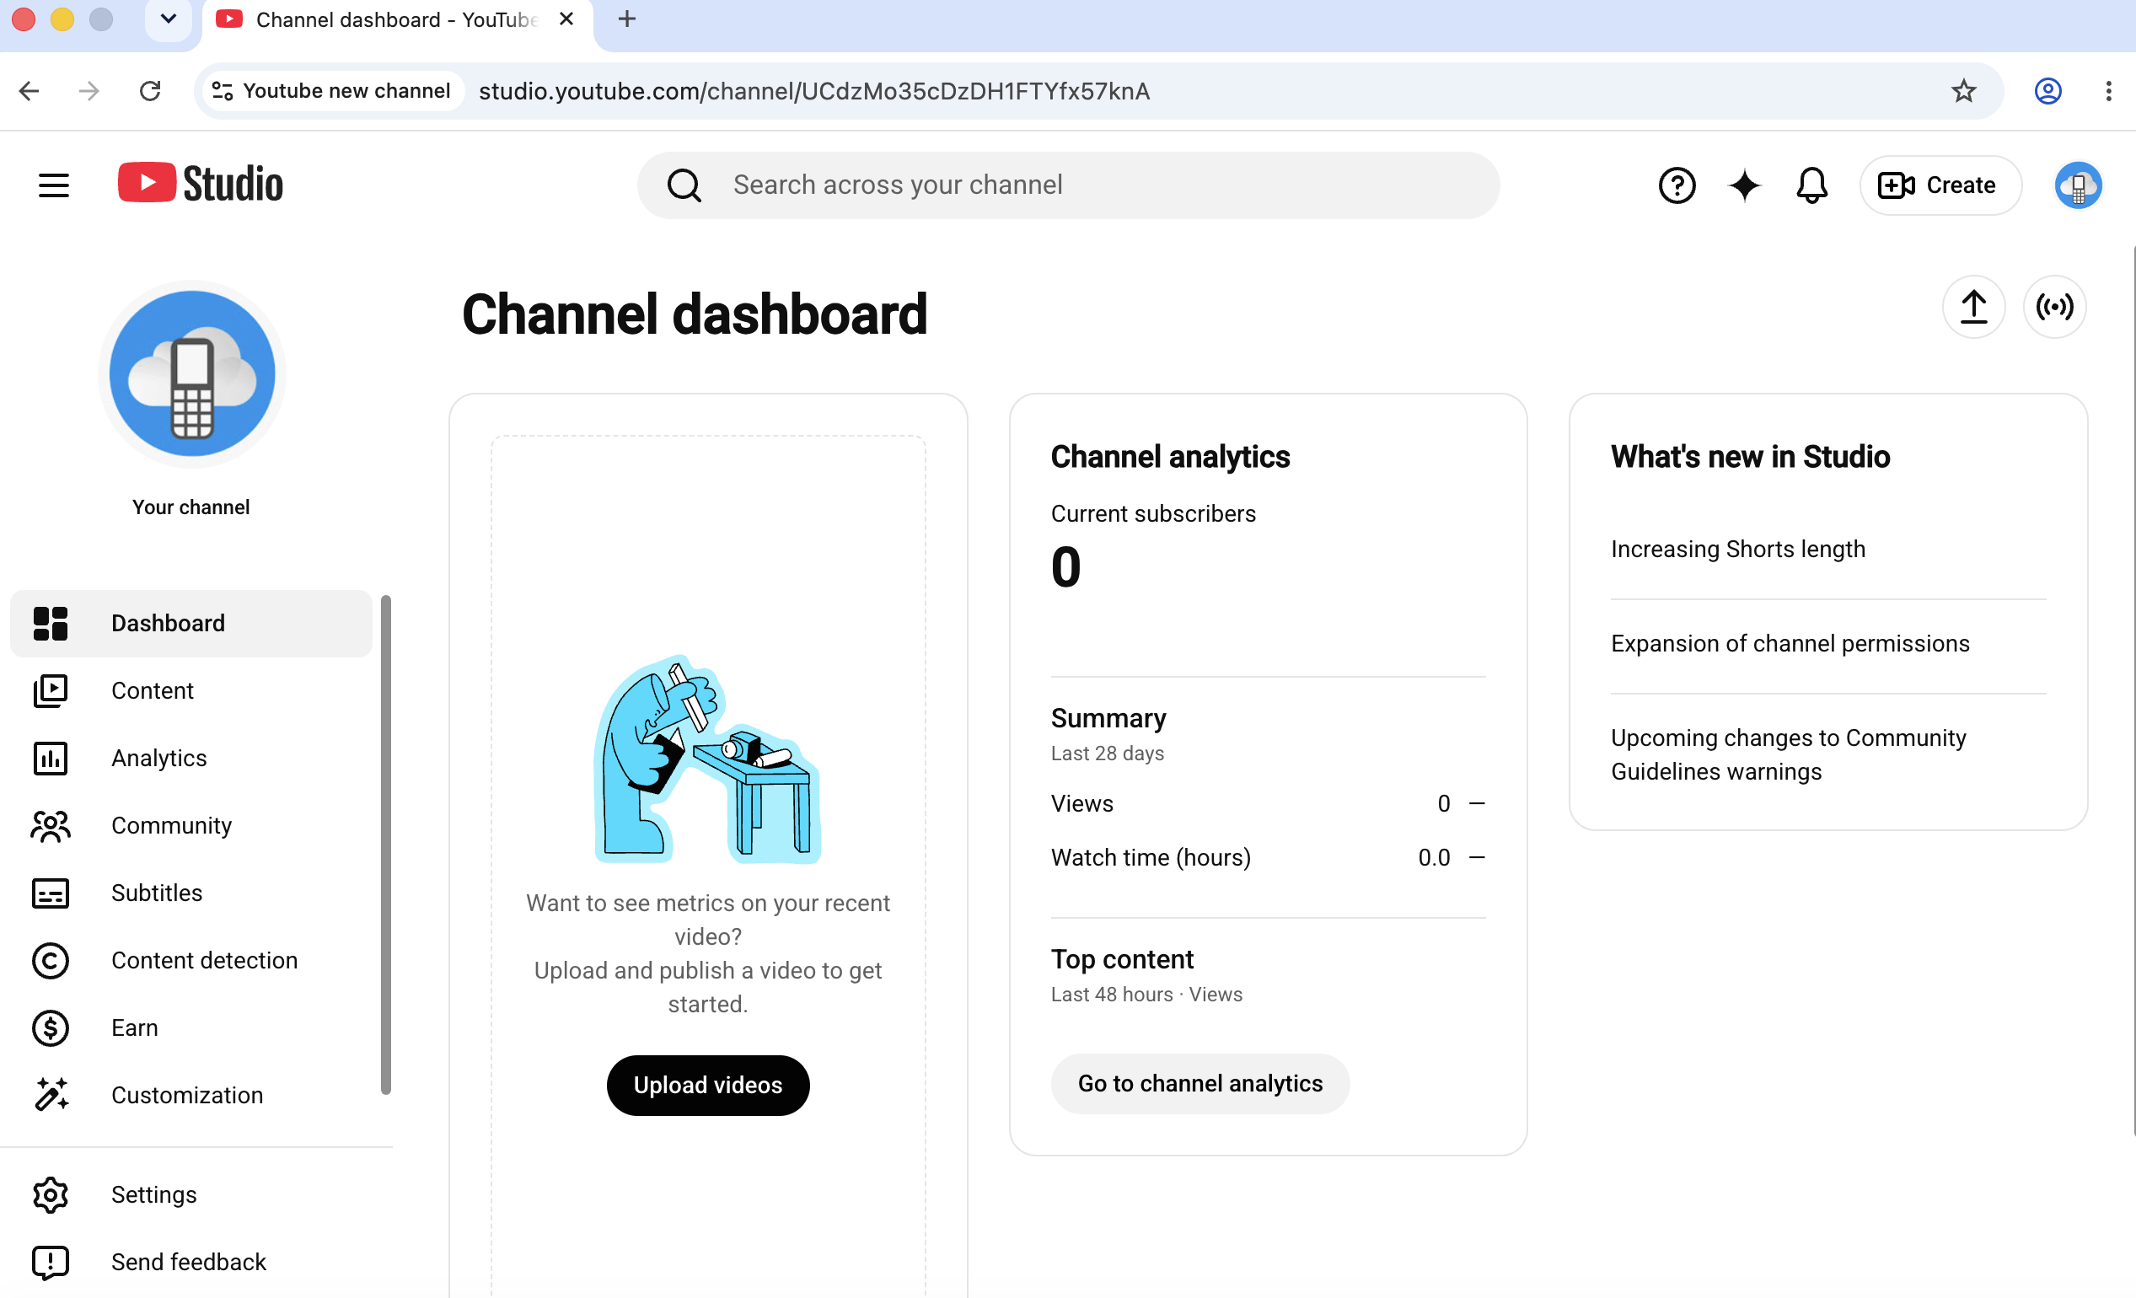Open the account avatar menu
This screenshot has width=2136, height=1298.
[2078, 185]
